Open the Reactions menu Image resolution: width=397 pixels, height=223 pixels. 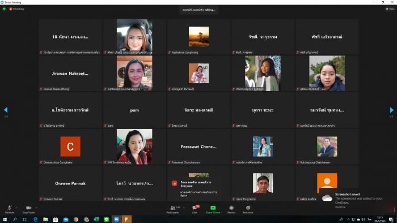(248, 209)
